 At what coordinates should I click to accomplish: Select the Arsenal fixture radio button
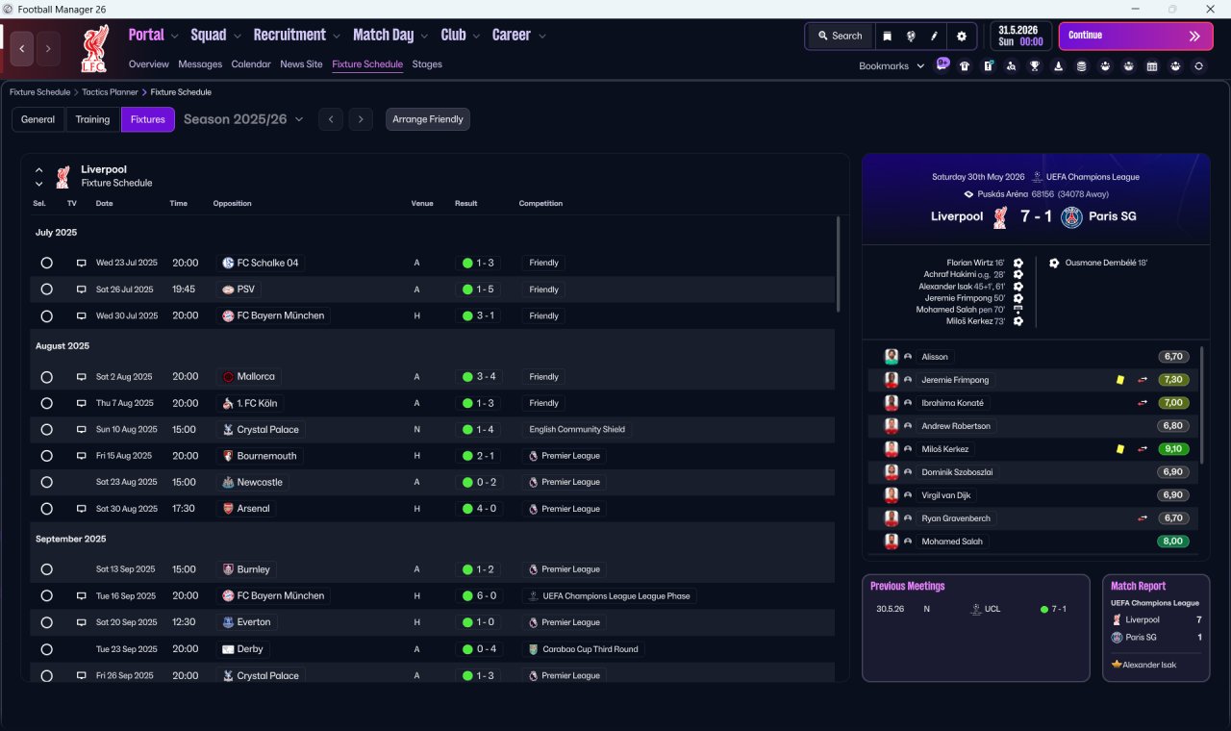(x=46, y=509)
